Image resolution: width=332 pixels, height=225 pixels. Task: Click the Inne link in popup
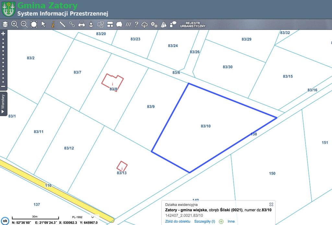(x=231, y=221)
